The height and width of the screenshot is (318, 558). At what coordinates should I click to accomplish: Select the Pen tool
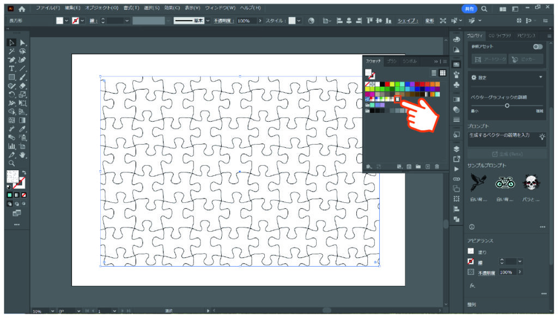point(11,60)
